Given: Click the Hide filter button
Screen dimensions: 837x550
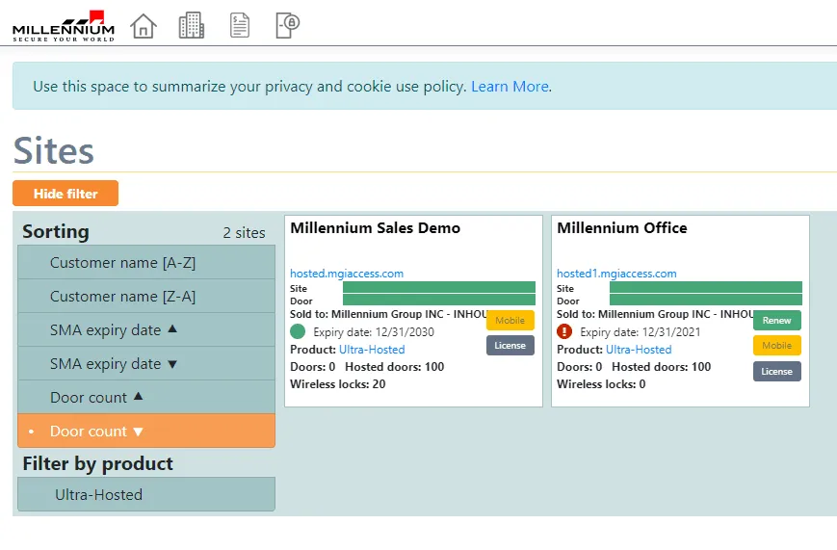Looking at the screenshot, I should 65,194.
